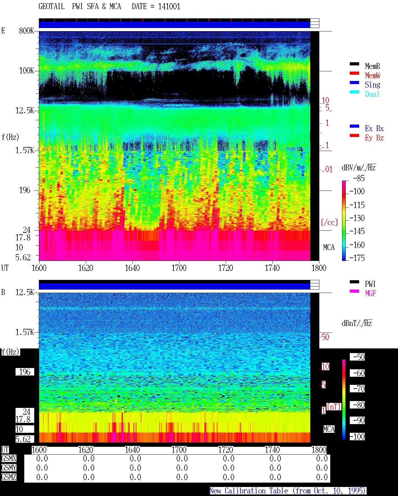Click the red Ey Bz legend swatch
The width and height of the screenshot is (398, 496).
pyautogui.click(x=354, y=136)
